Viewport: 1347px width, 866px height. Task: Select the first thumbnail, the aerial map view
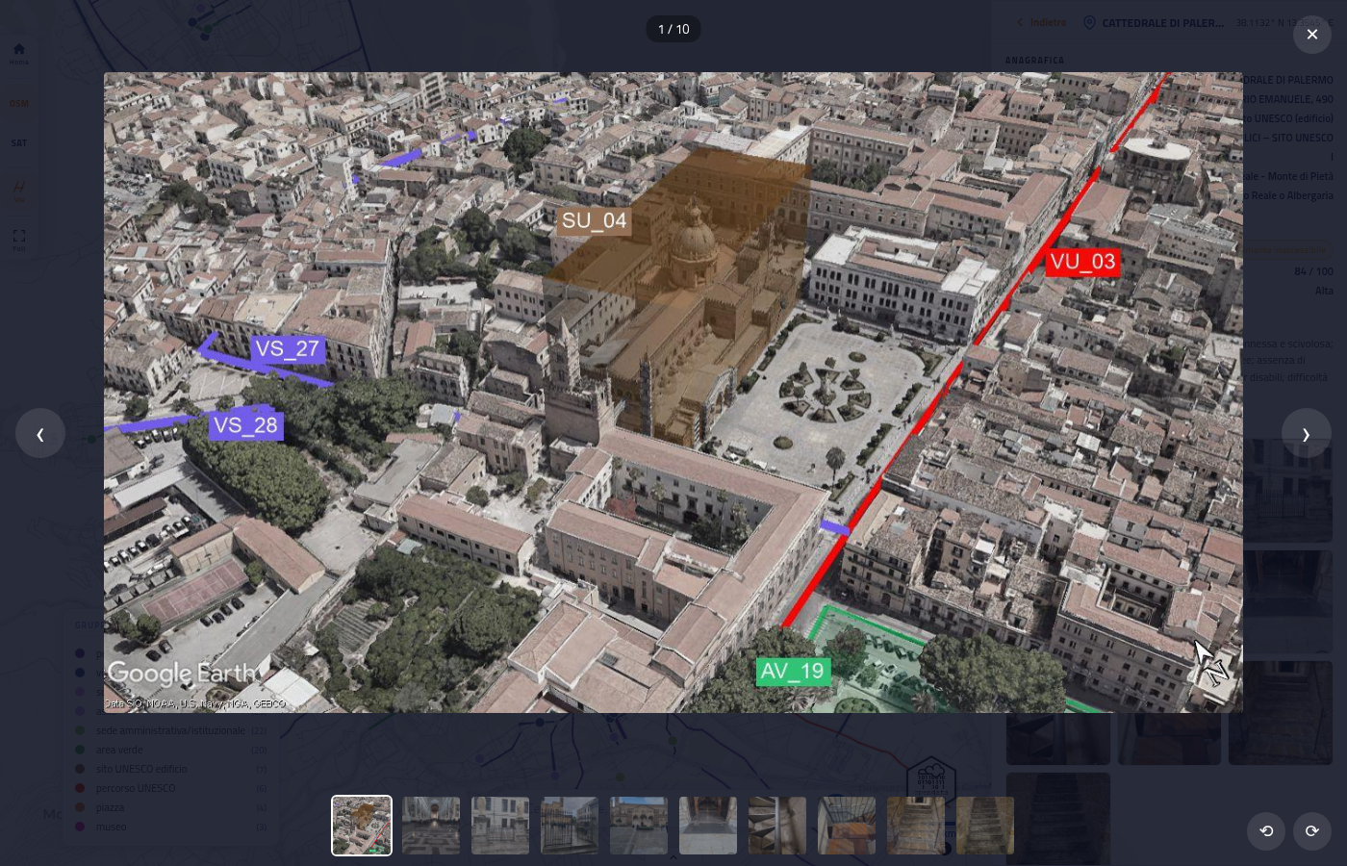pyautogui.click(x=362, y=826)
